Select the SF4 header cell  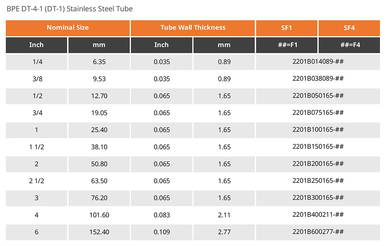(349, 28)
